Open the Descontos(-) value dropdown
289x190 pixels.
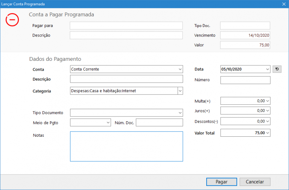click(268, 121)
